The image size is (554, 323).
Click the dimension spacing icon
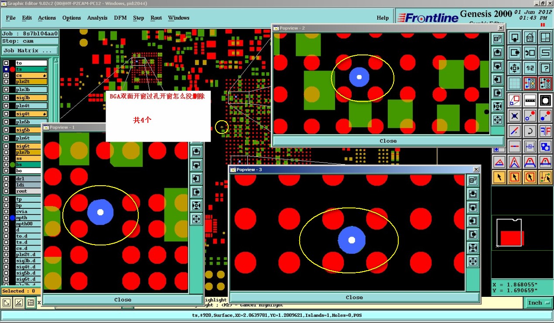coord(530,146)
